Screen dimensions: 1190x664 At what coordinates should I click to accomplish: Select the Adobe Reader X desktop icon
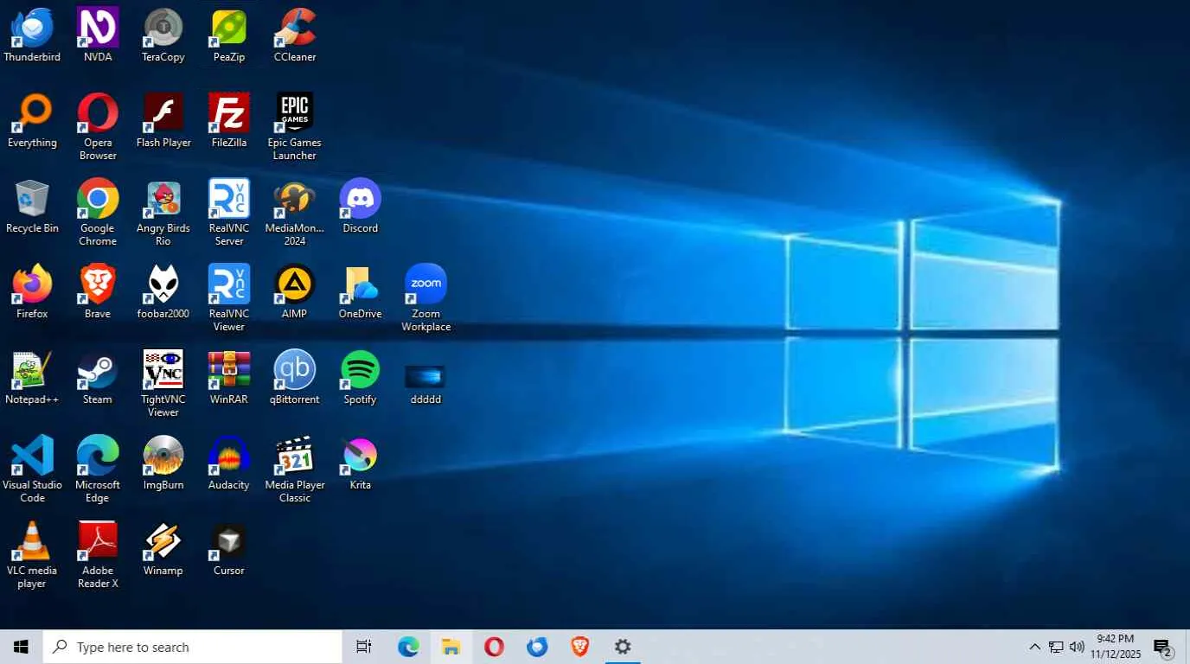click(98, 555)
